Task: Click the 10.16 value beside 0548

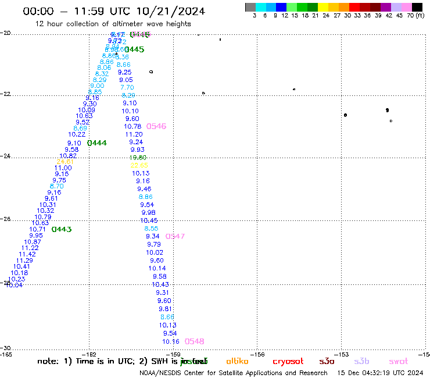Action: (x=171, y=341)
